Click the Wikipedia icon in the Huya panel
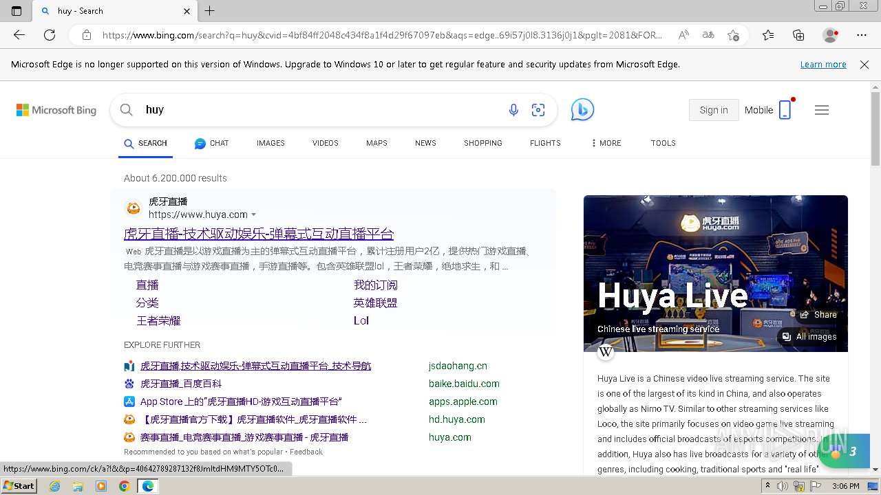The width and height of the screenshot is (881, 495). click(x=606, y=353)
